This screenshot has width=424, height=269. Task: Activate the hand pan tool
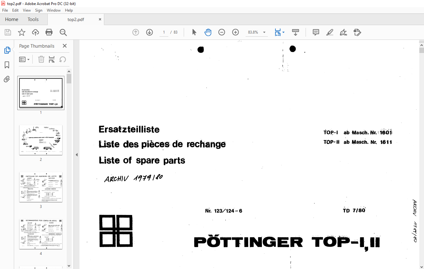(208, 32)
